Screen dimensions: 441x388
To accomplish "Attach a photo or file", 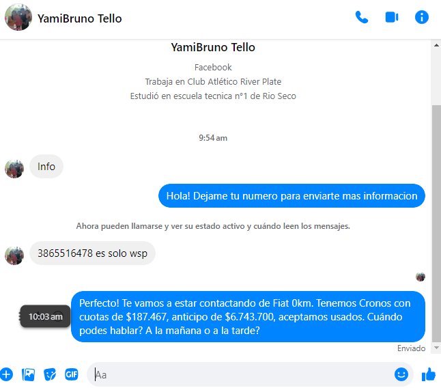I will click(28, 374).
